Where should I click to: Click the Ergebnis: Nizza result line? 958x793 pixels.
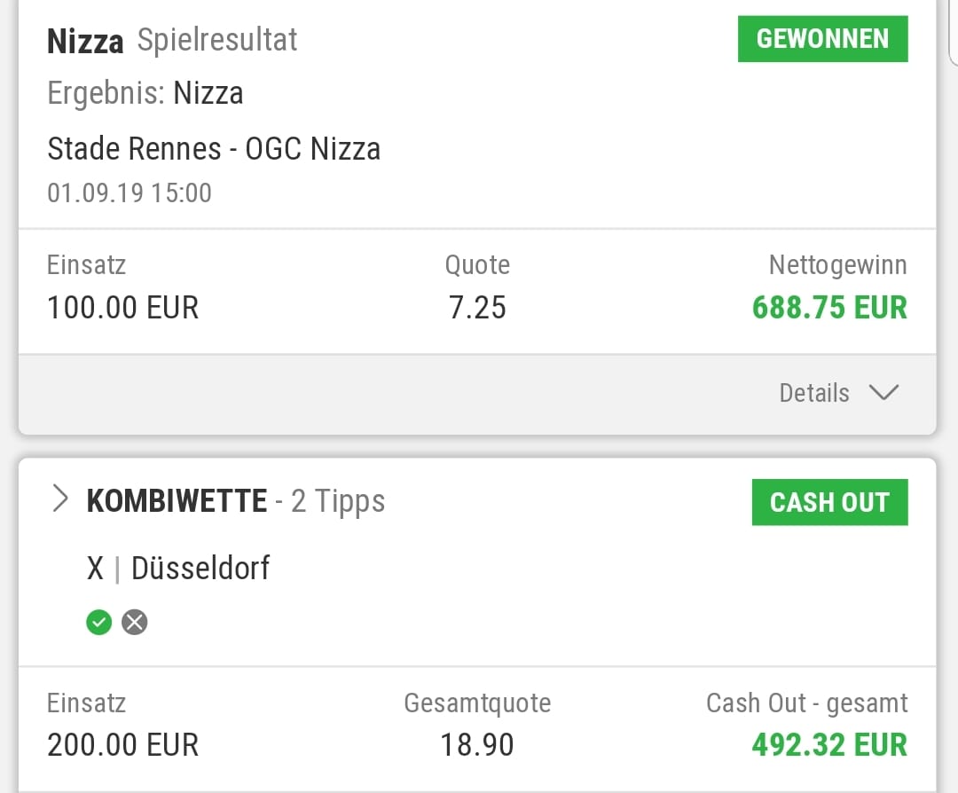(145, 93)
